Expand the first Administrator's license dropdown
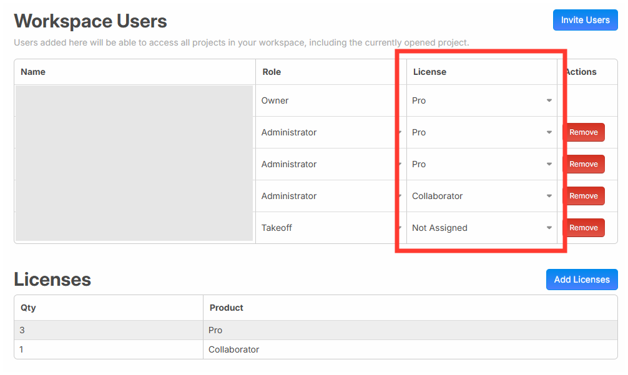The width and height of the screenshot is (628, 375). pos(481,132)
